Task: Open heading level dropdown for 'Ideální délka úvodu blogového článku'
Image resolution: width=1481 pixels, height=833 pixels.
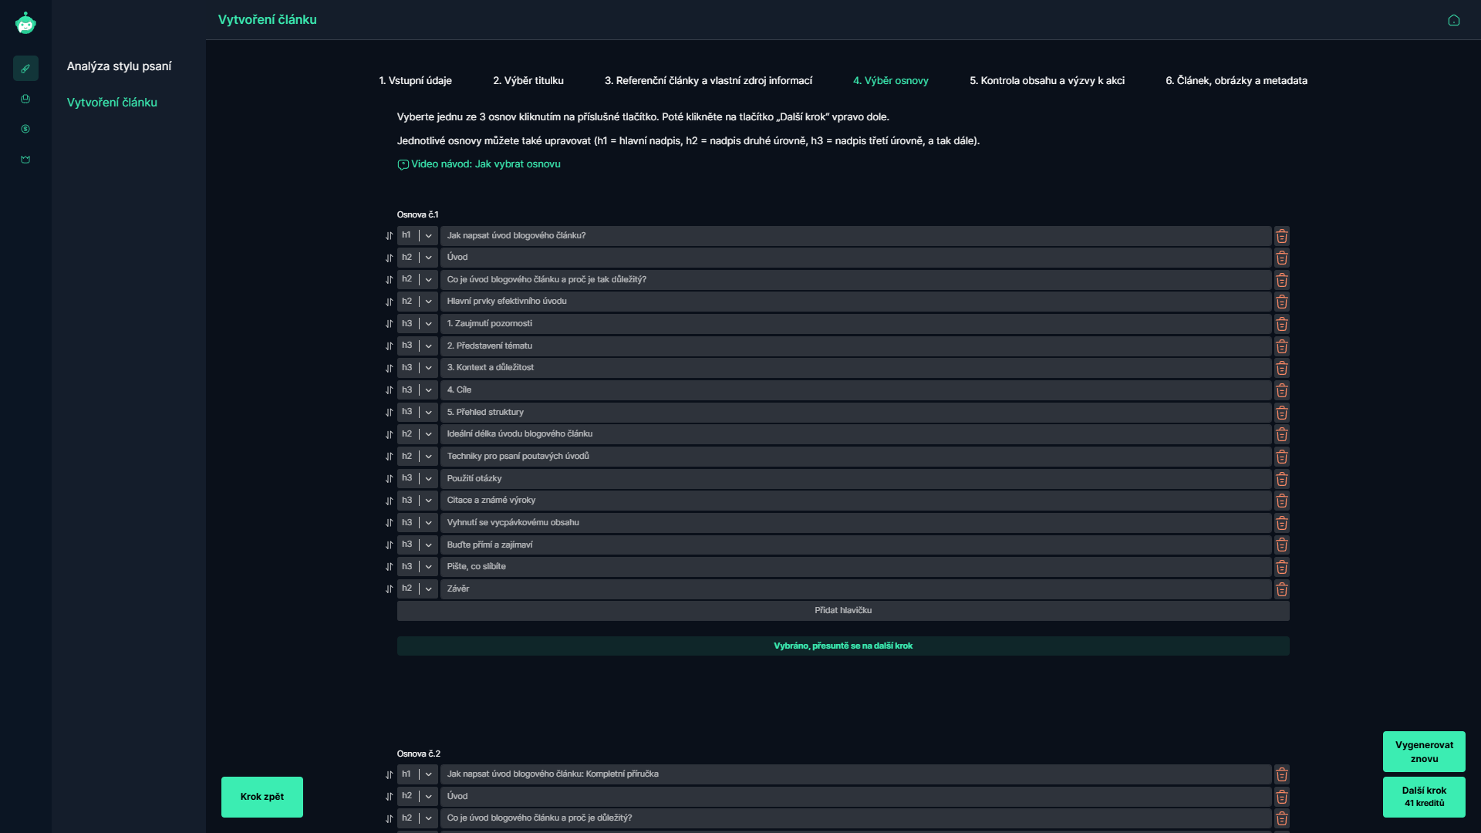Action: tap(417, 434)
